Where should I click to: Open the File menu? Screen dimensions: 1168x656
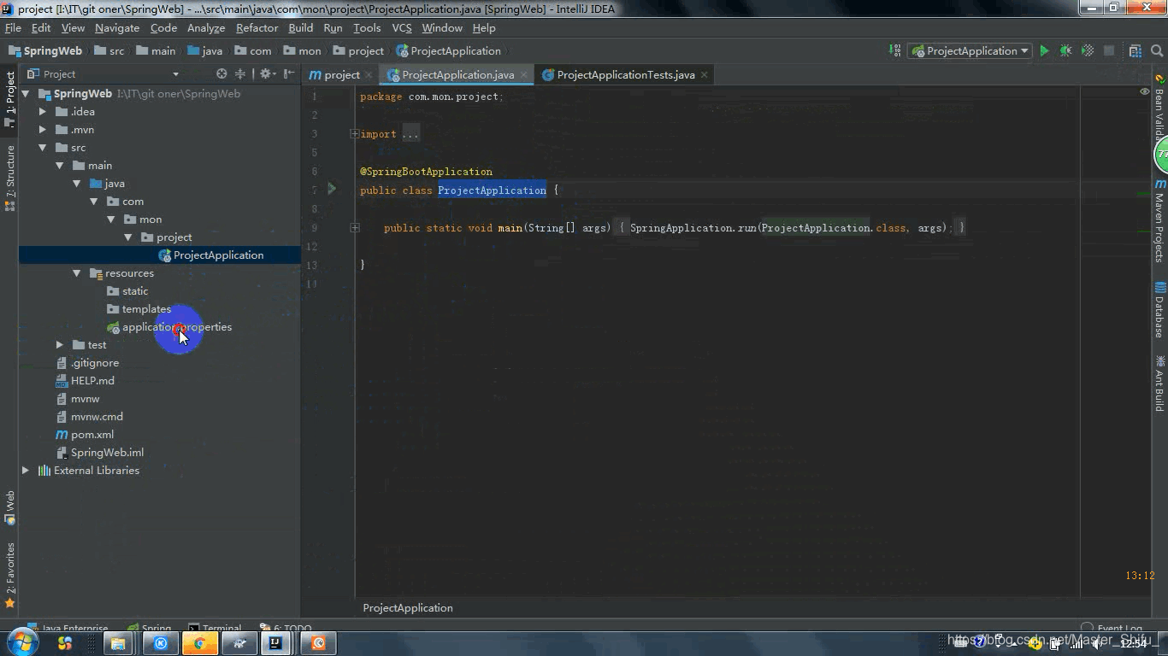coord(13,28)
